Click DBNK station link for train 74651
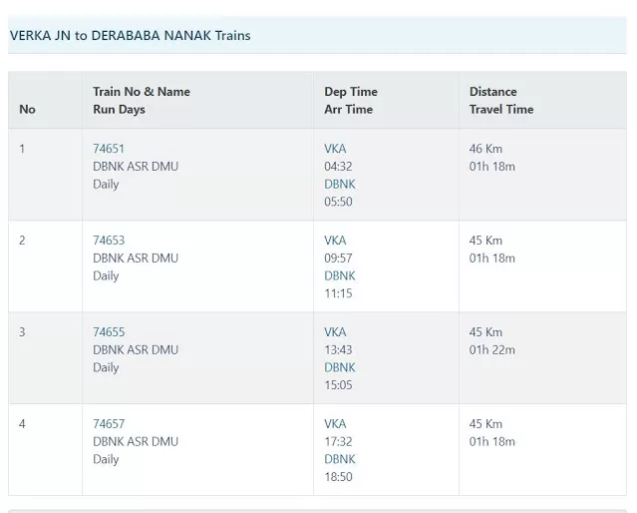This screenshot has width=637, height=513. click(339, 185)
